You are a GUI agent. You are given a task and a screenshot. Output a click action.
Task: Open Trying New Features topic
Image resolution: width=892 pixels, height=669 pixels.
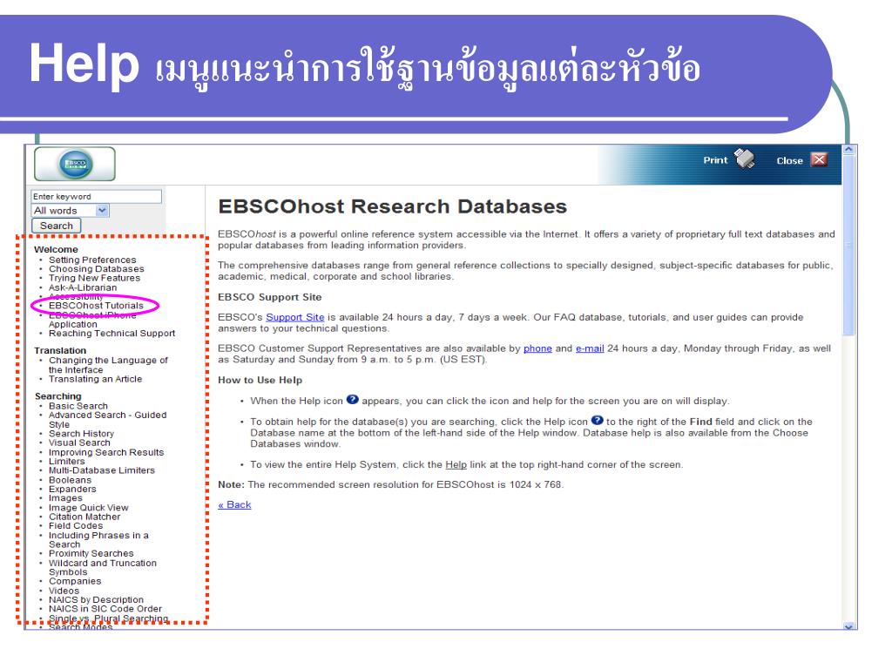point(94,278)
